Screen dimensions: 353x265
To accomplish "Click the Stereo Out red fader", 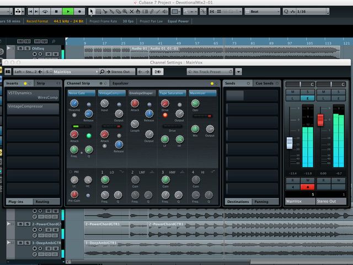I will (320, 120).
